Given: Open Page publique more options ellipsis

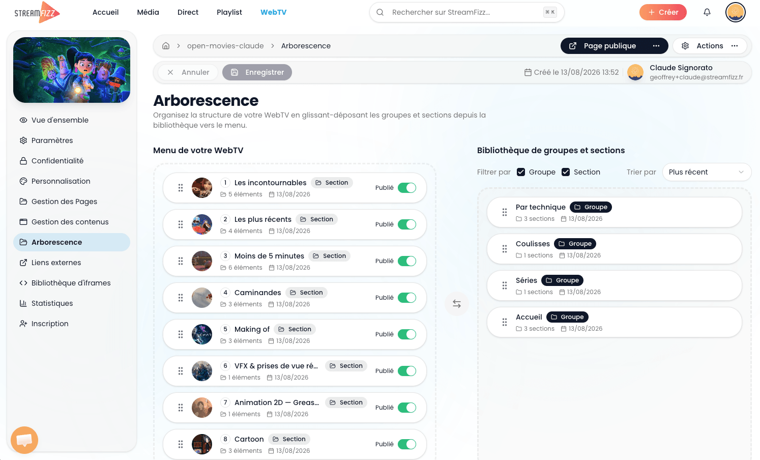Looking at the screenshot, I should coord(656,46).
